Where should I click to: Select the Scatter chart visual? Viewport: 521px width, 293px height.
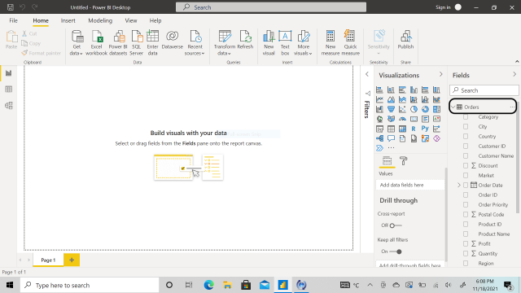[x=402, y=109]
